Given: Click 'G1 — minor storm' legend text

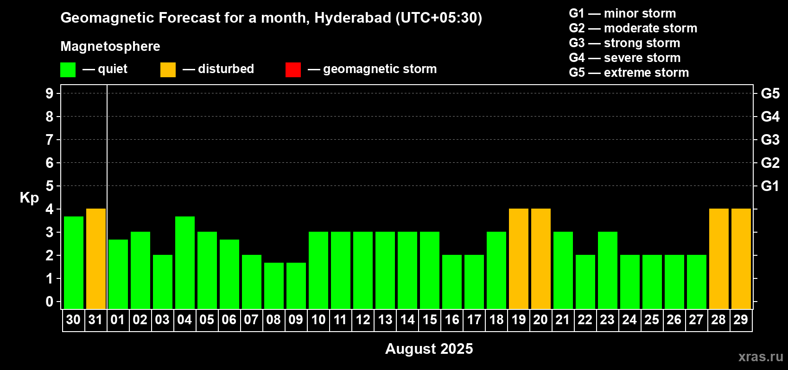Looking at the screenshot, I should coord(623,13).
